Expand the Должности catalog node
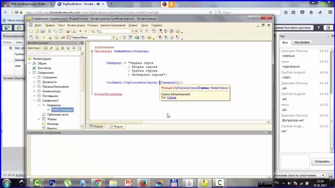 34,82
